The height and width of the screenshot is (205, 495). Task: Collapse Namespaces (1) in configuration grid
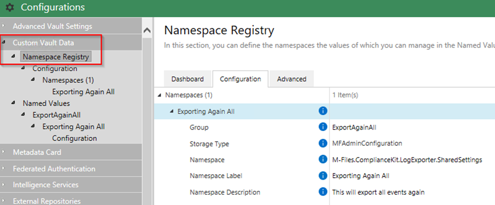coord(159,95)
